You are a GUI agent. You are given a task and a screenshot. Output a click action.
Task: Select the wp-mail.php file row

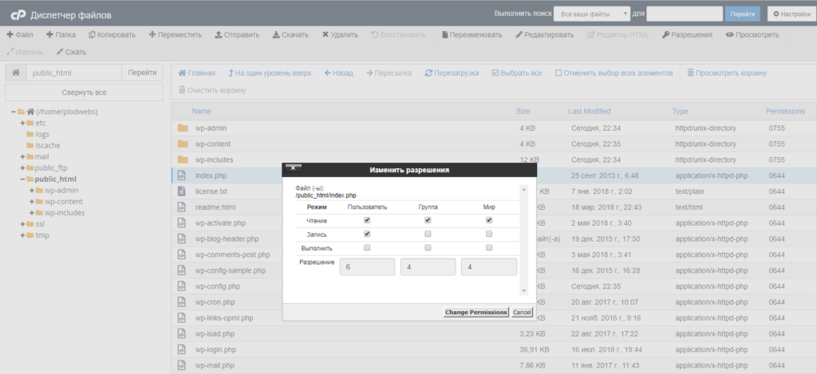(494, 365)
